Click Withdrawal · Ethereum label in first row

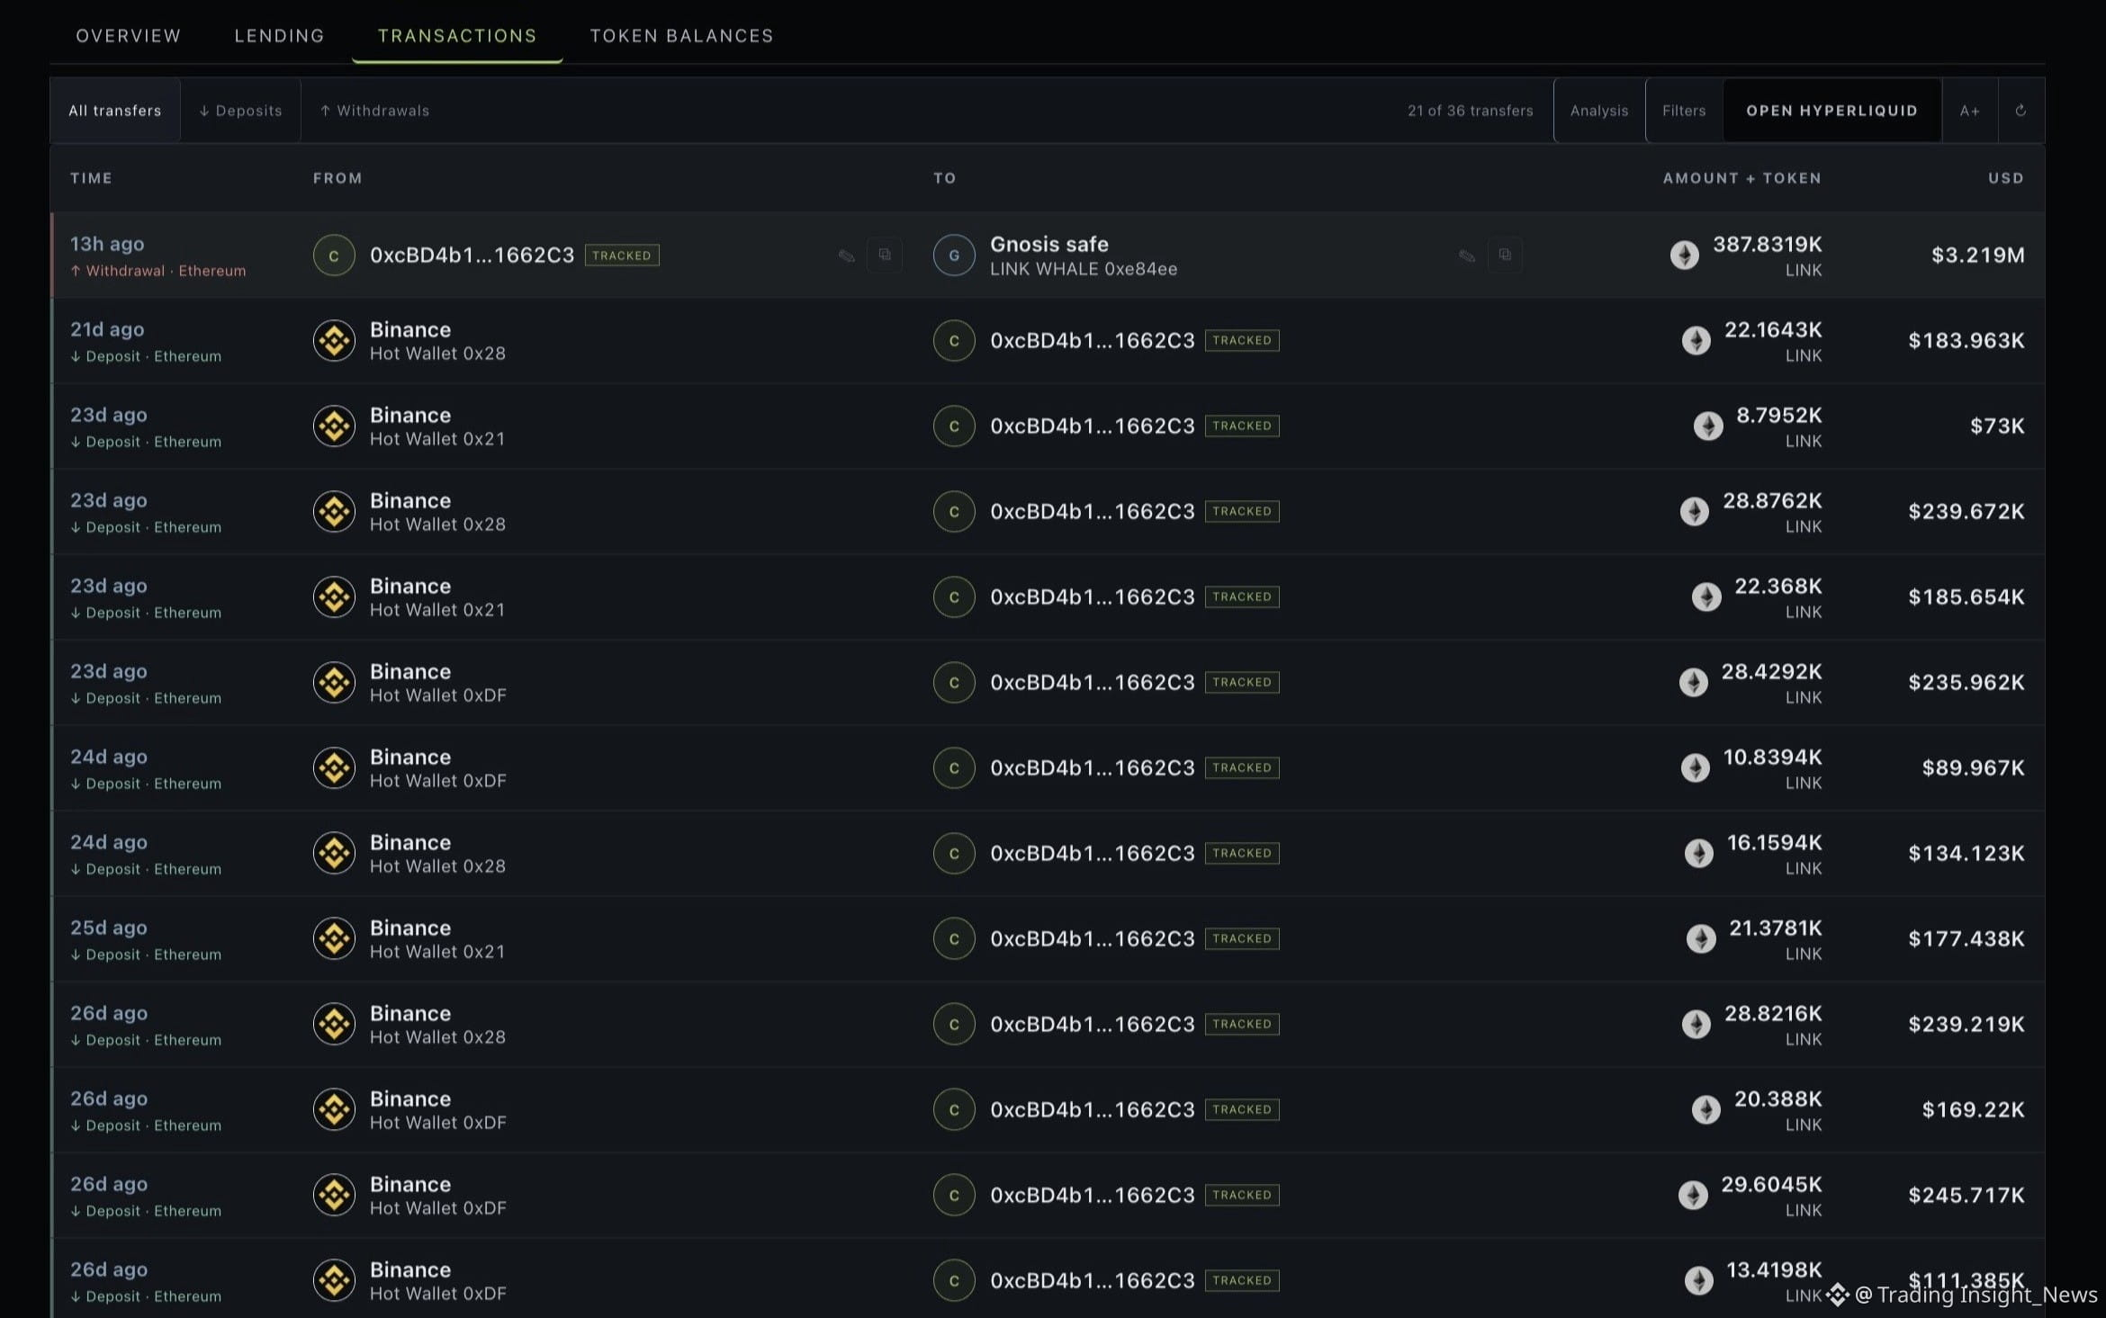coord(158,271)
